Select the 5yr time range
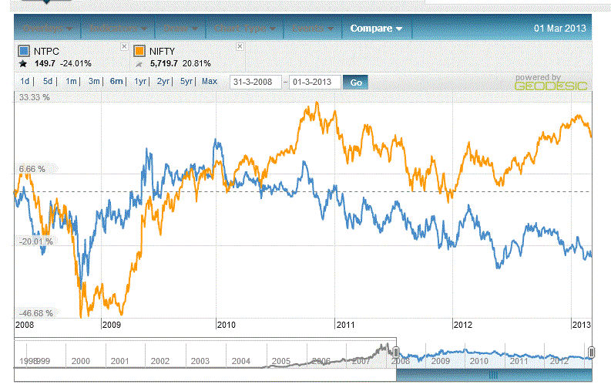611x388 pixels. tap(186, 81)
